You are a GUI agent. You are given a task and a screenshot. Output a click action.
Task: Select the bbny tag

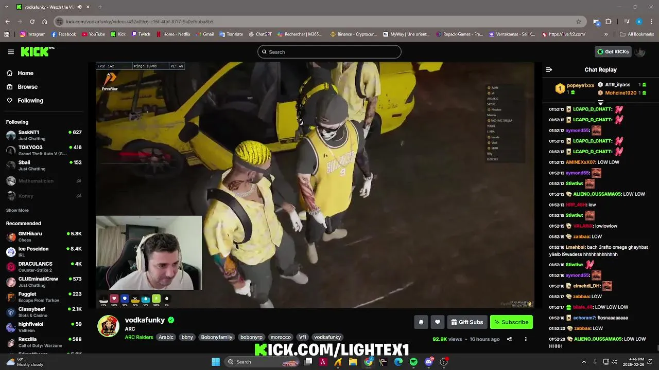coord(187,337)
